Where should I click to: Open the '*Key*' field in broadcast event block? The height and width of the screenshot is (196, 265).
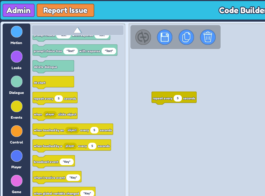[x=67, y=161]
